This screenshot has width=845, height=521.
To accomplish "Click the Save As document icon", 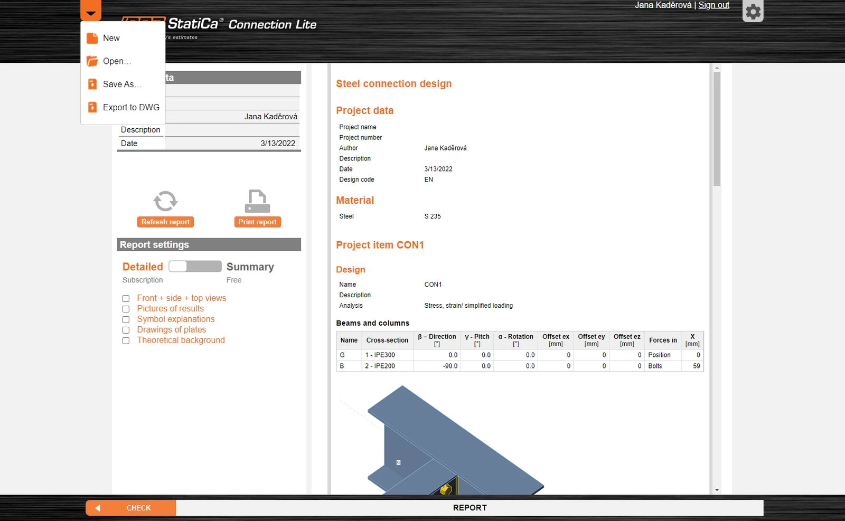I will click(92, 84).
